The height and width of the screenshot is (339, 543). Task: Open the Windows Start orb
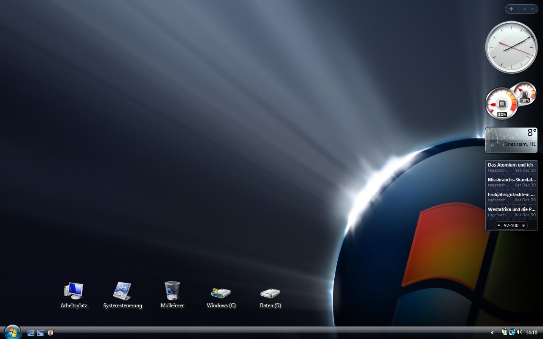12,332
